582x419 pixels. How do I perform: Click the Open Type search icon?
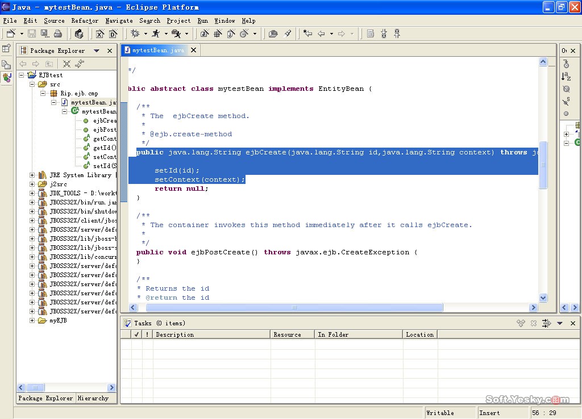pos(273,34)
